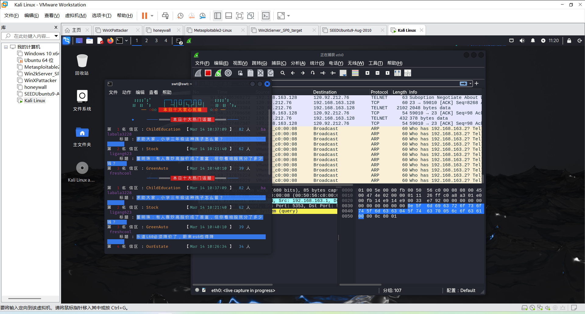Open Wireshark 捕获(C) menu
Screen dimensions: 585x314
pos(279,63)
